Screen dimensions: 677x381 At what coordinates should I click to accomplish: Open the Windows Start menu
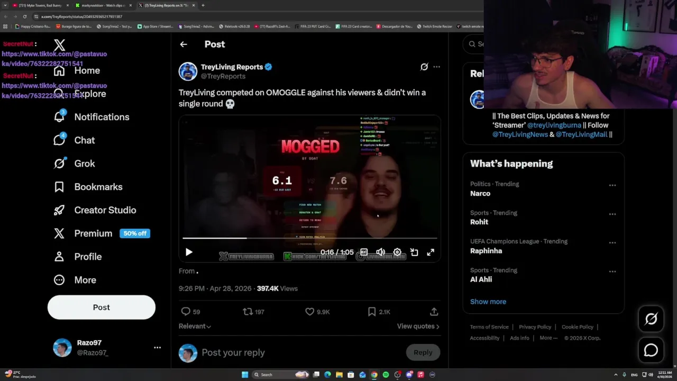pos(245,375)
